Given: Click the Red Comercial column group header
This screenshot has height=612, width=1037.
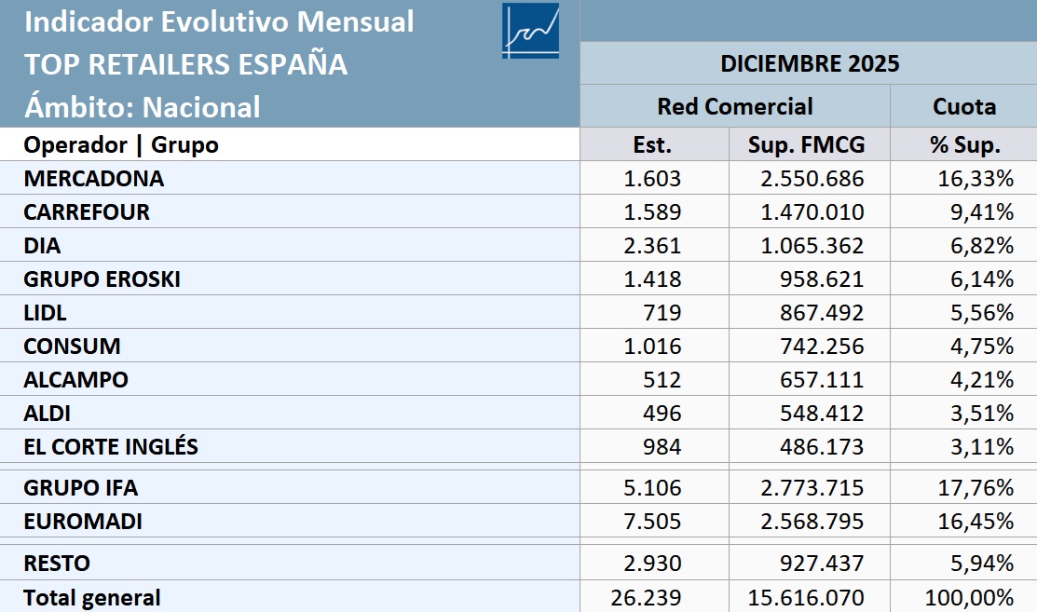Looking at the screenshot, I should coord(734,106).
